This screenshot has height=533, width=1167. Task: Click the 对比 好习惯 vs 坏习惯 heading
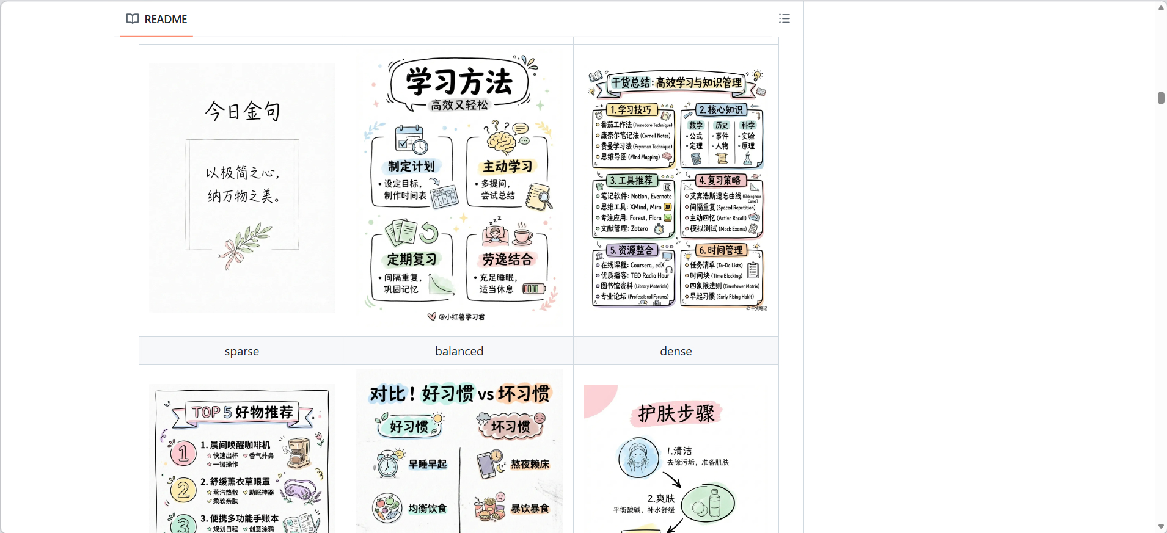click(x=459, y=394)
